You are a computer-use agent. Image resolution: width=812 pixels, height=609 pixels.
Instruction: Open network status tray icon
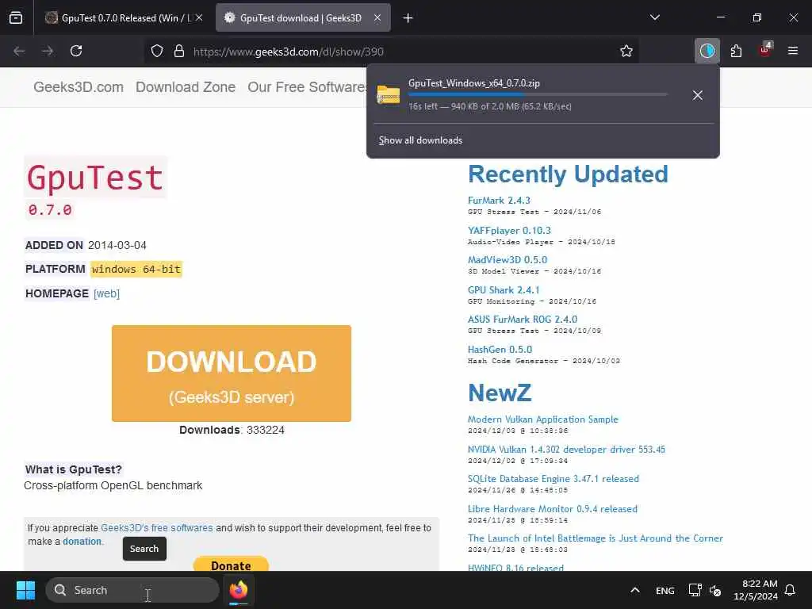coord(695,590)
